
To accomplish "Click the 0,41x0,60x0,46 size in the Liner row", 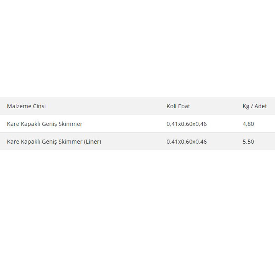I will [x=187, y=142].
